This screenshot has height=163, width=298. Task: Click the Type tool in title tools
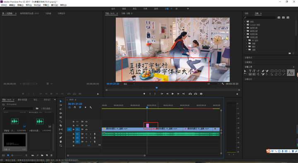click(250, 71)
